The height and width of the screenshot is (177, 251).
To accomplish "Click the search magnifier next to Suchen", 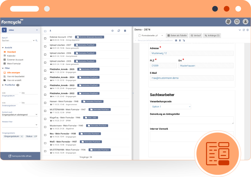I will (x=34, y=41).
